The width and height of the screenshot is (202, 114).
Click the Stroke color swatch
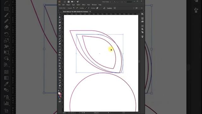60,94
